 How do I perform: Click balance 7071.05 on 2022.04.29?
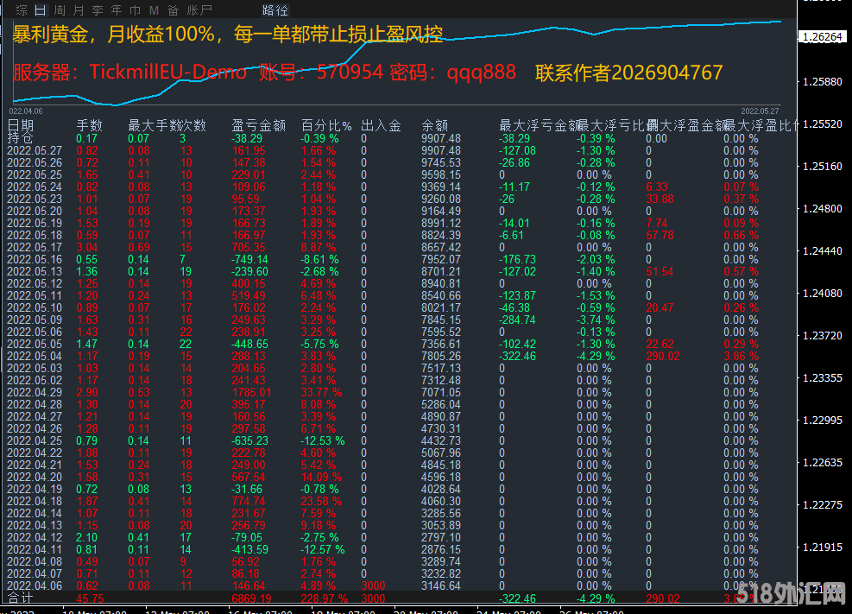tap(441, 392)
